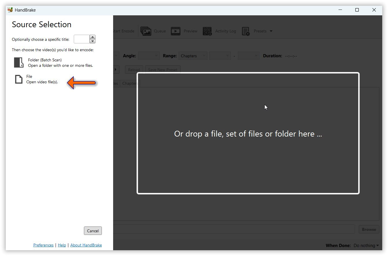Click the preset arrow button left of Reload
This screenshot has width=388, height=256.
pos(116,70)
